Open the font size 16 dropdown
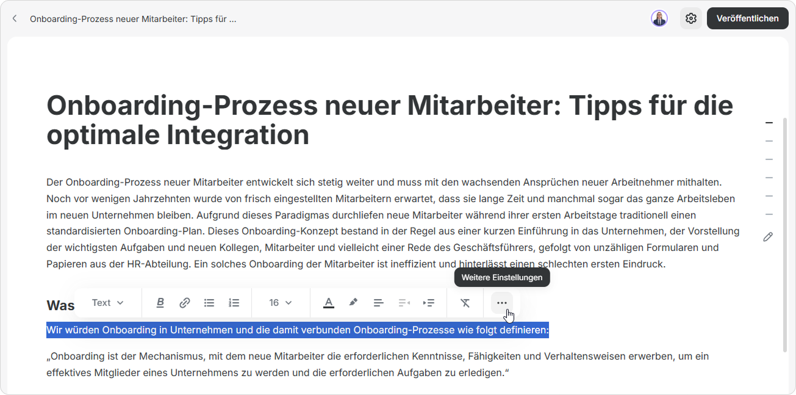This screenshot has width=796, height=395. click(x=281, y=303)
